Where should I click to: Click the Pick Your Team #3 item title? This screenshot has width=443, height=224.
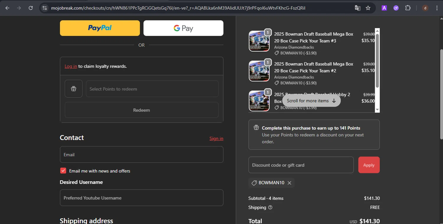pyautogui.click(x=314, y=37)
